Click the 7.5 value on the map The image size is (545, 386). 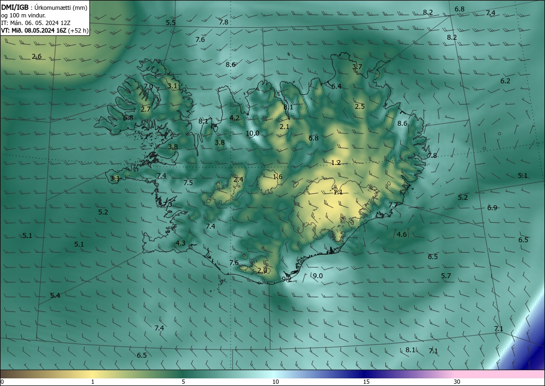(x=188, y=182)
